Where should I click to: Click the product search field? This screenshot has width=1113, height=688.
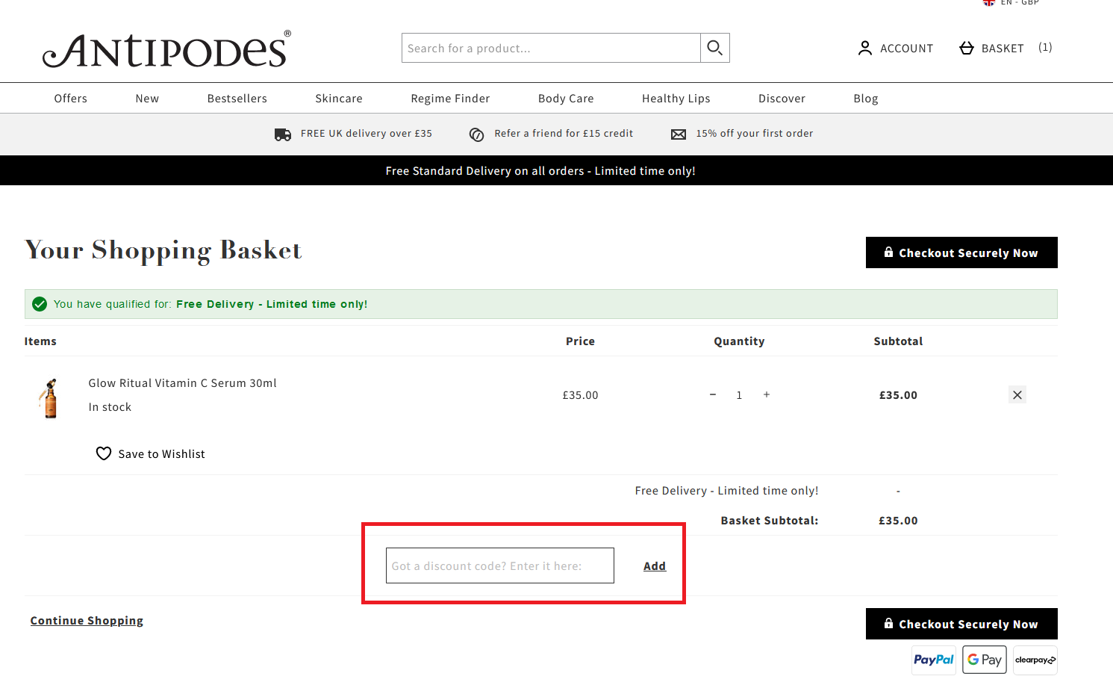(x=551, y=48)
